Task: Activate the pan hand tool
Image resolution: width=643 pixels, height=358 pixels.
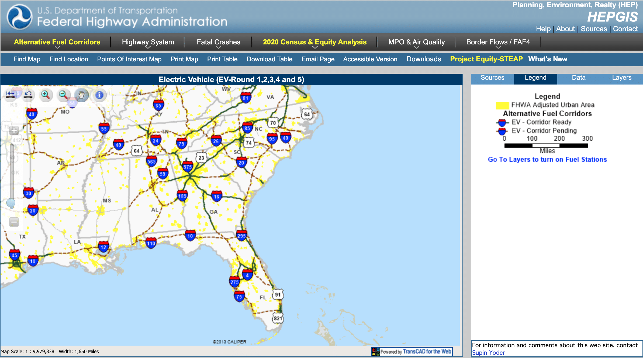Action: click(81, 95)
